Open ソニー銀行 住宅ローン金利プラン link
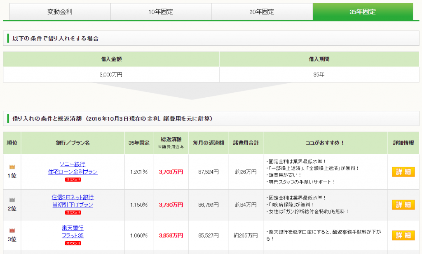Image resolution: width=422 pixels, height=254 pixels. tap(73, 168)
